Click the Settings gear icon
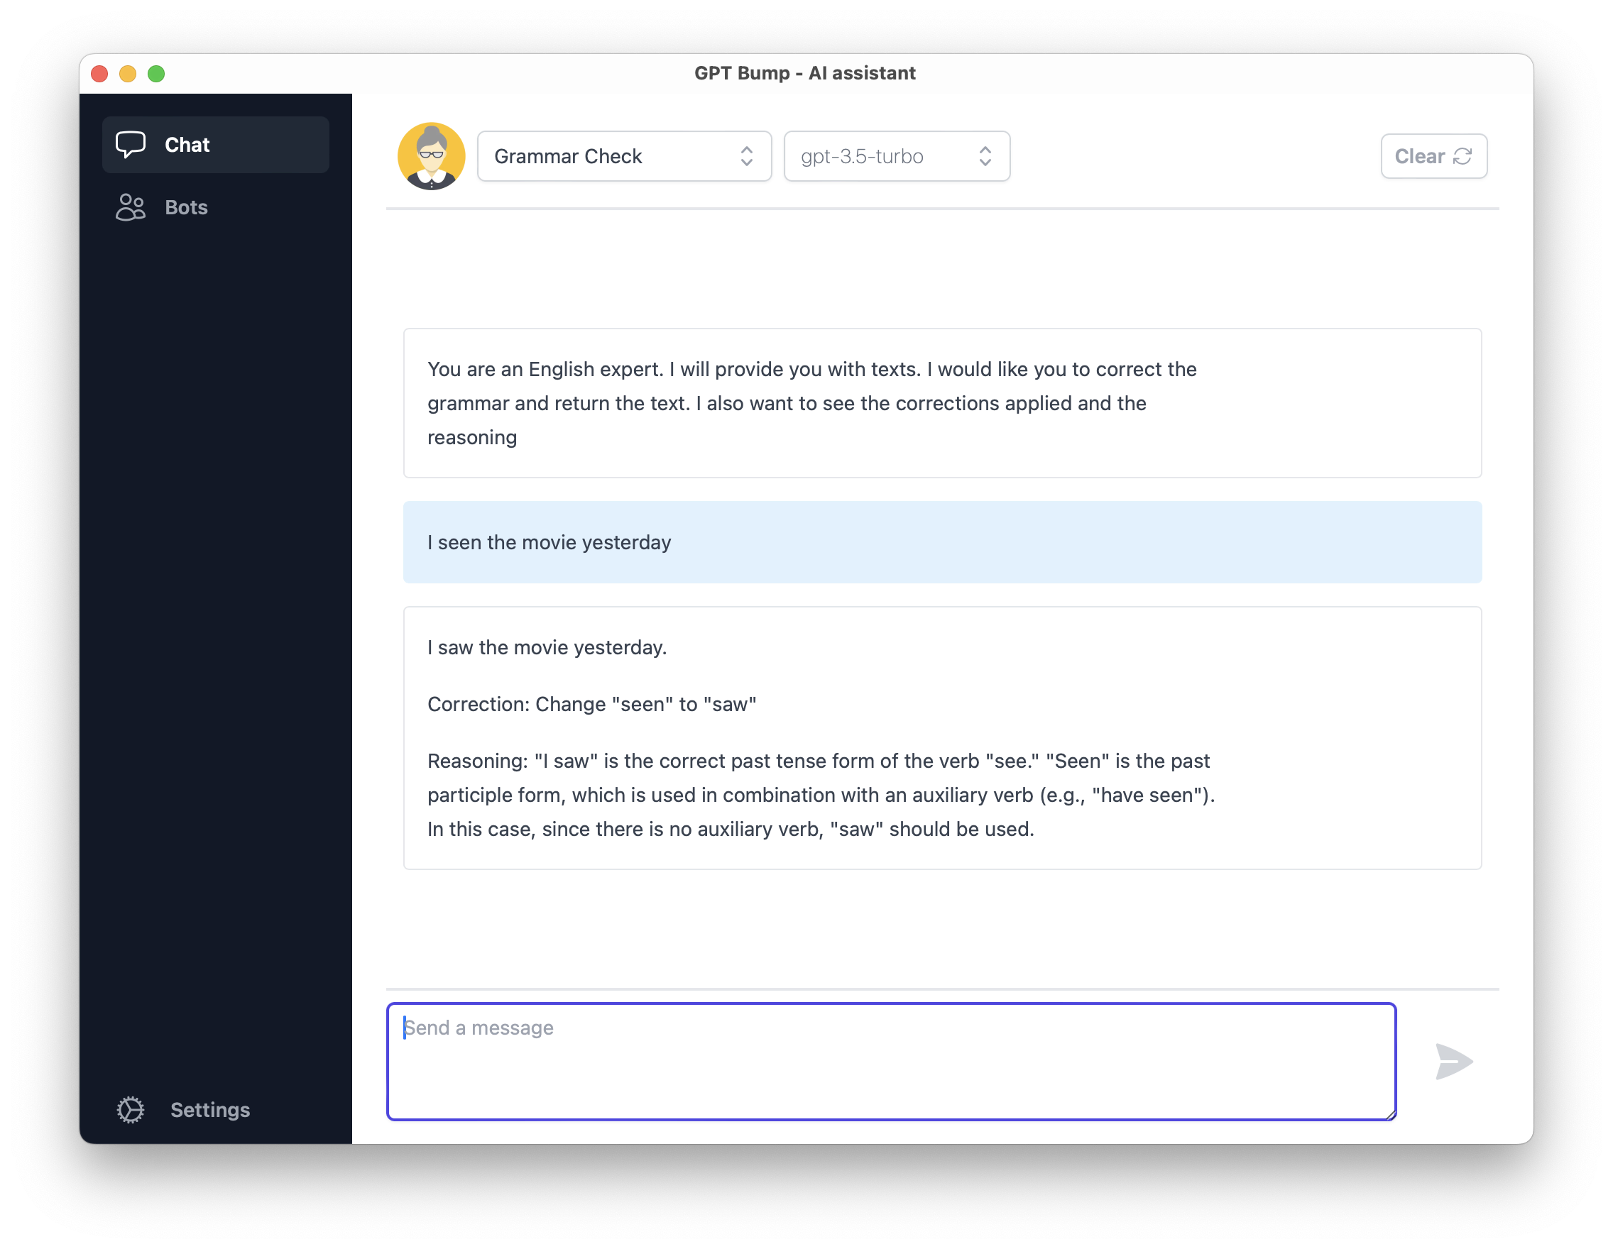The height and width of the screenshot is (1249, 1613). [x=131, y=1109]
